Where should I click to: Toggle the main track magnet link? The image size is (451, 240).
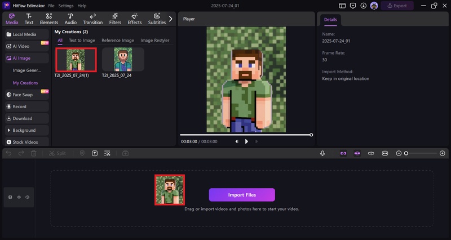343,153
